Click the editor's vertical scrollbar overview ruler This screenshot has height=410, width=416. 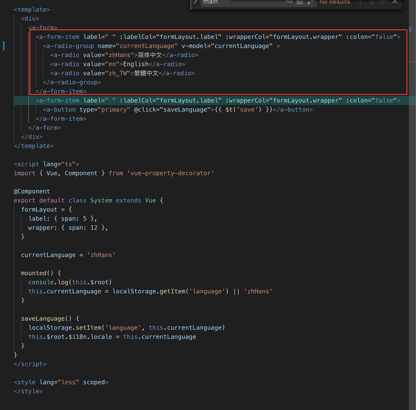[x=412, y=205]
